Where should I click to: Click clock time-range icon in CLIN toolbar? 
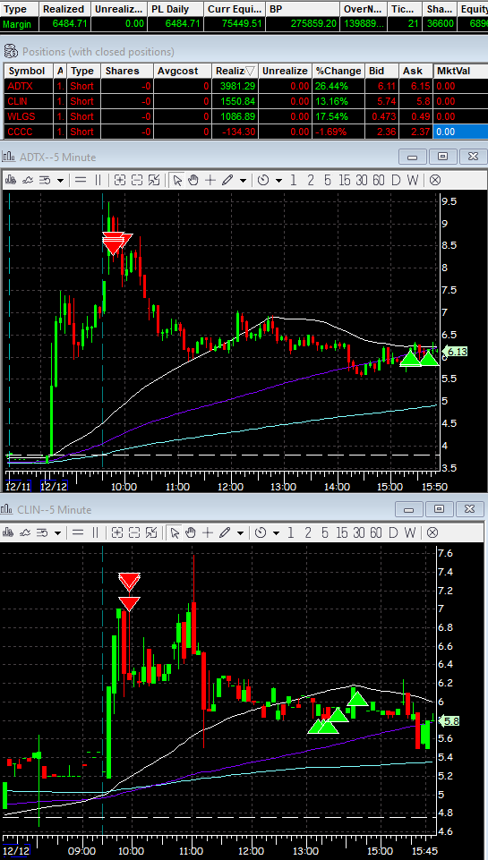pos(261,532)
